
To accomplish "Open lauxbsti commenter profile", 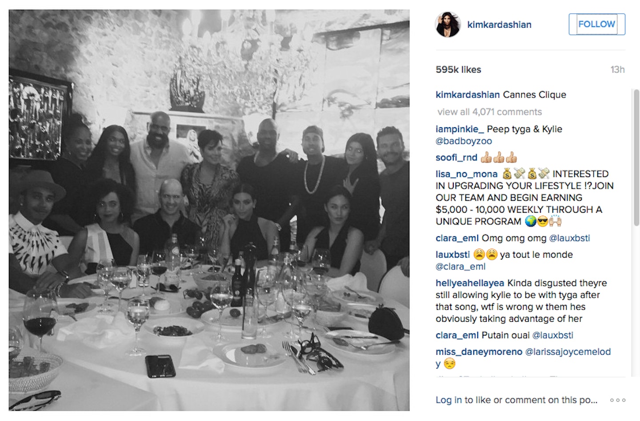I will 452,255.
